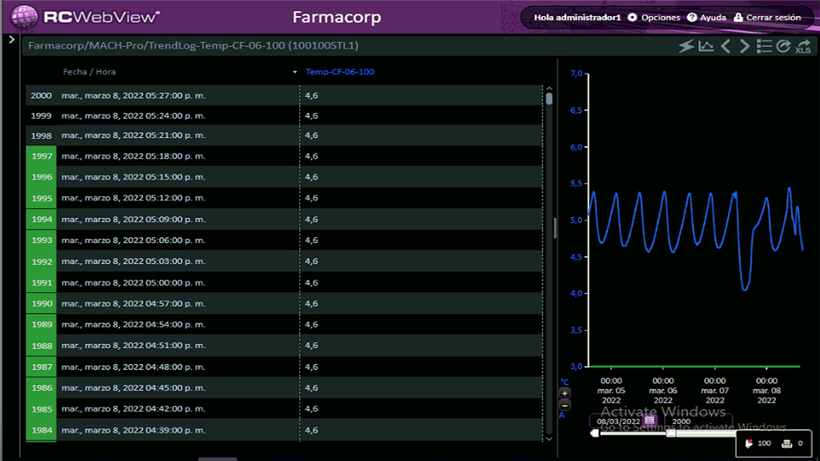Image resolution: width=820 pixels, height=461 pixels.
Task: Click the Farmacorp/MACH-Pro/TrendLog path title
Action: click(193, 46)
